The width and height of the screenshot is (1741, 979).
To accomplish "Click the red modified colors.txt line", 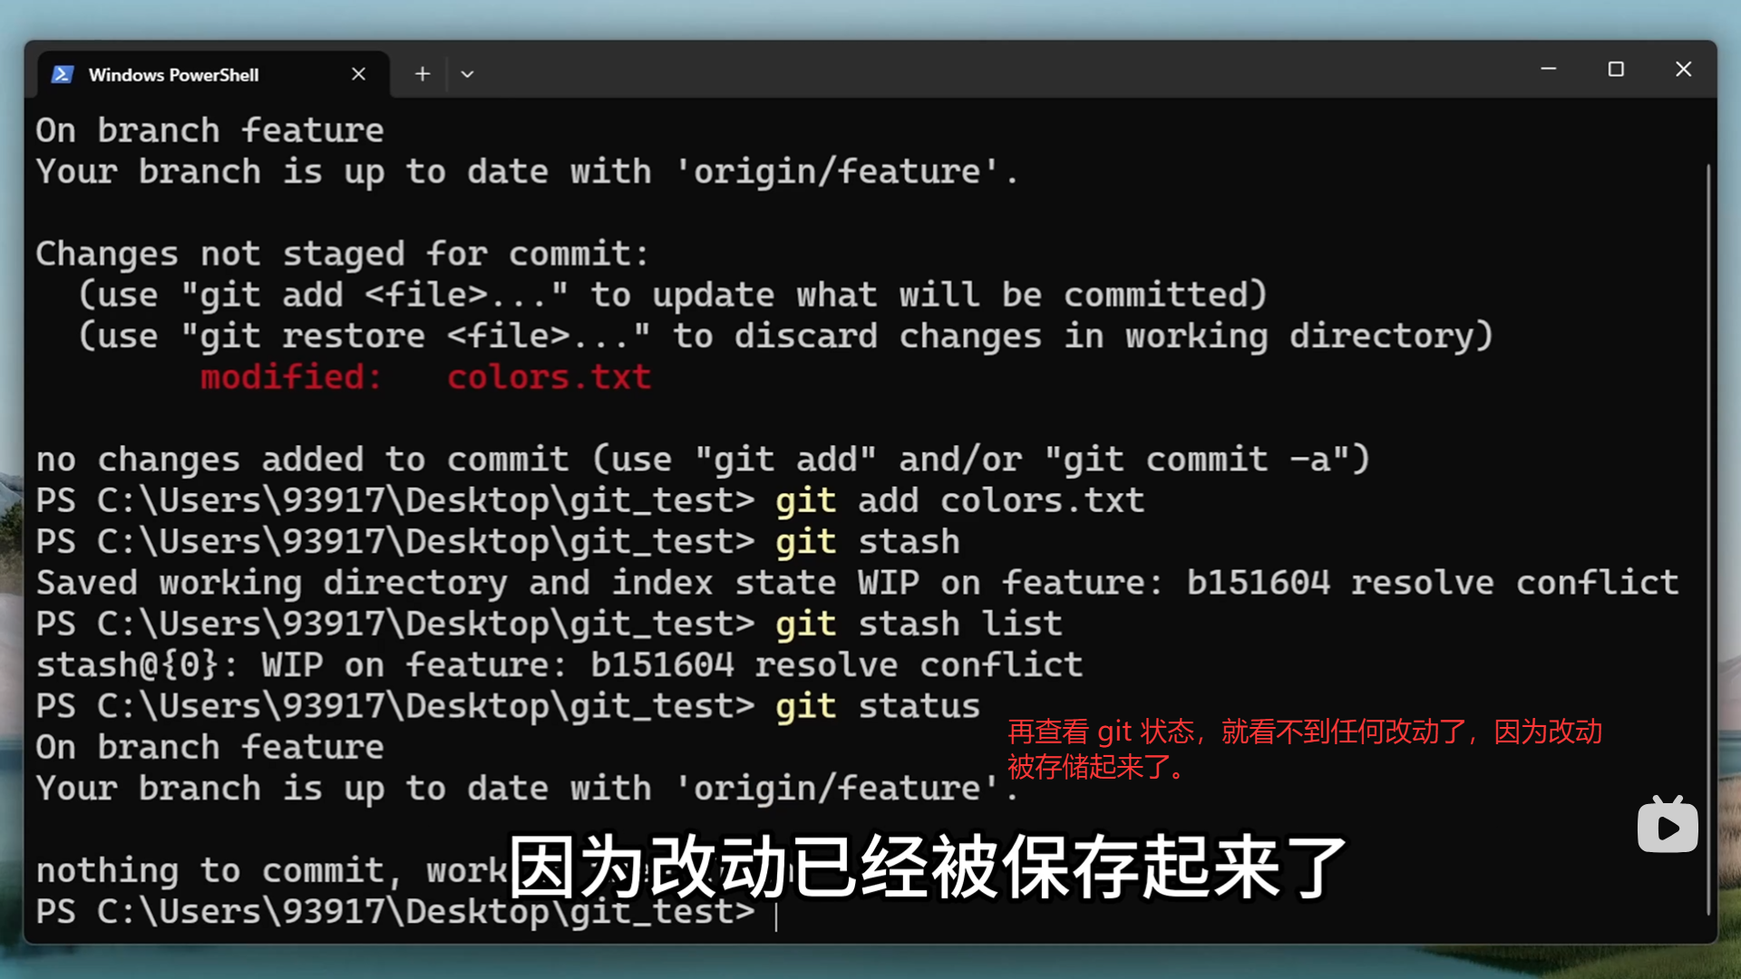I will point(425,377).
